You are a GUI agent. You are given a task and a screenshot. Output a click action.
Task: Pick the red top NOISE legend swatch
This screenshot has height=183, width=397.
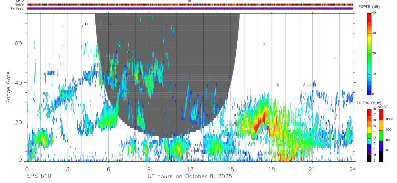point(381,115)
